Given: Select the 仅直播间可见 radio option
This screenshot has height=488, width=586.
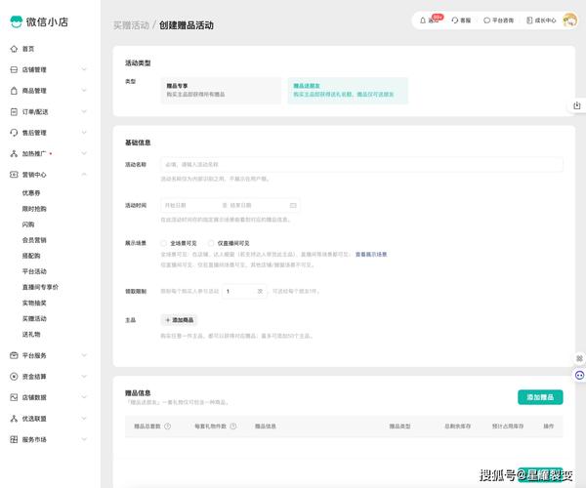Looking at the screenshot, I should [x=211, y=243].
